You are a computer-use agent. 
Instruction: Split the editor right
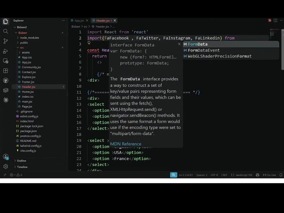click(x=275, y=20)
